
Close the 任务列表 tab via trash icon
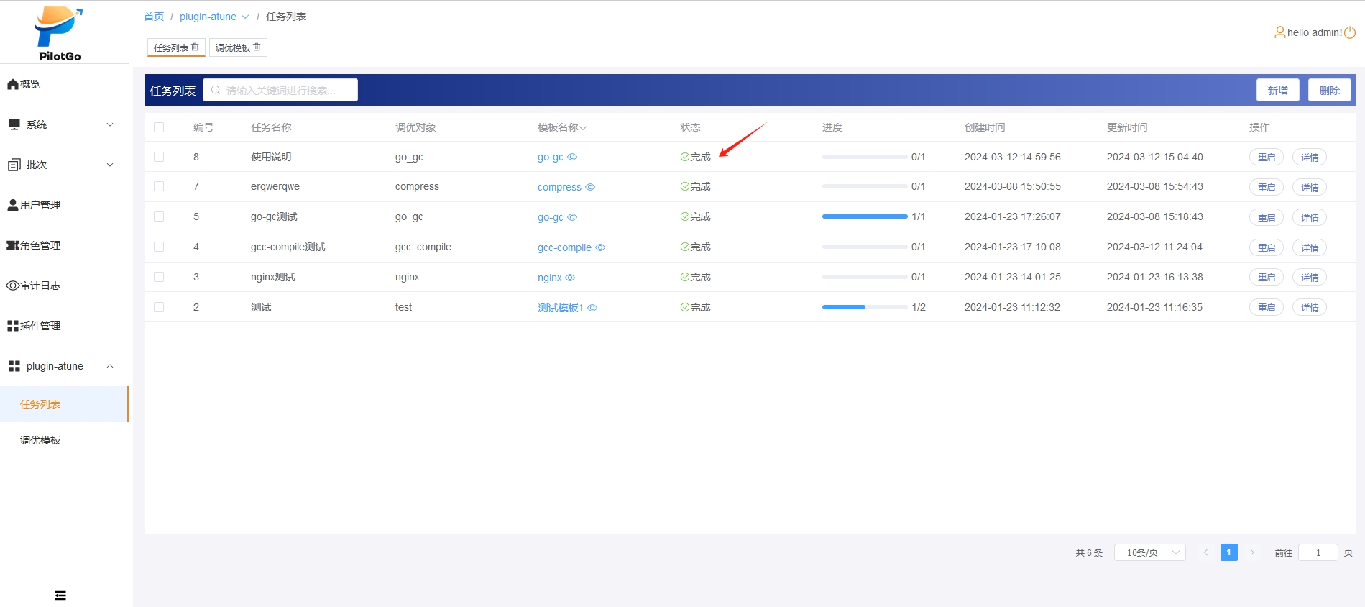pos(195,47)
